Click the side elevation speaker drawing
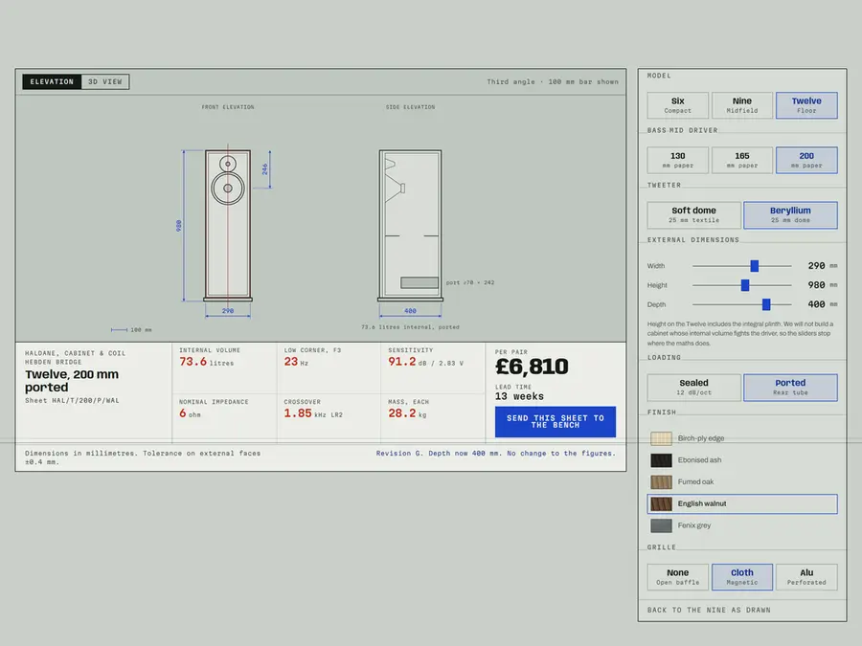 tap(410, 225)
